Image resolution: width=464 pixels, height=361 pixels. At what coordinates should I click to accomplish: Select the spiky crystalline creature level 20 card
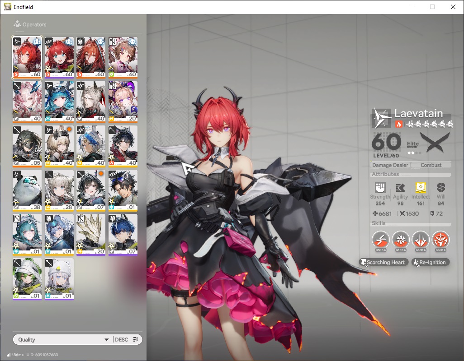coord(91,235)
